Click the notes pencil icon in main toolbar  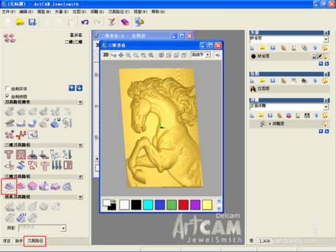coord(112,22)
